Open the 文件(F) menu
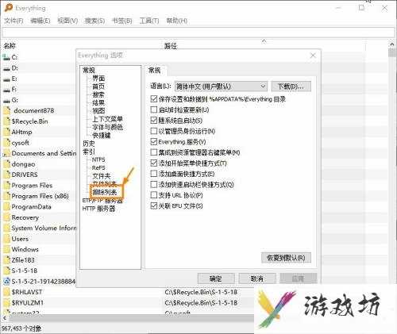The image size is (397, 334). [13, 21]
